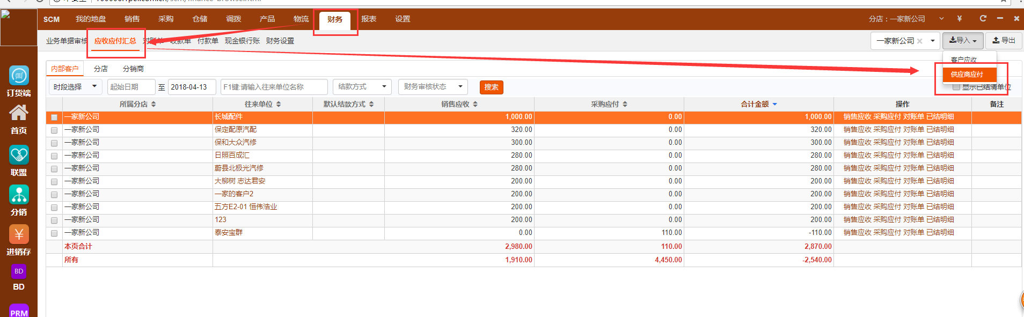The image size is (1024, 317).
Task: Click the 往来单位名称 search input
Action: [x=274, y=87]
